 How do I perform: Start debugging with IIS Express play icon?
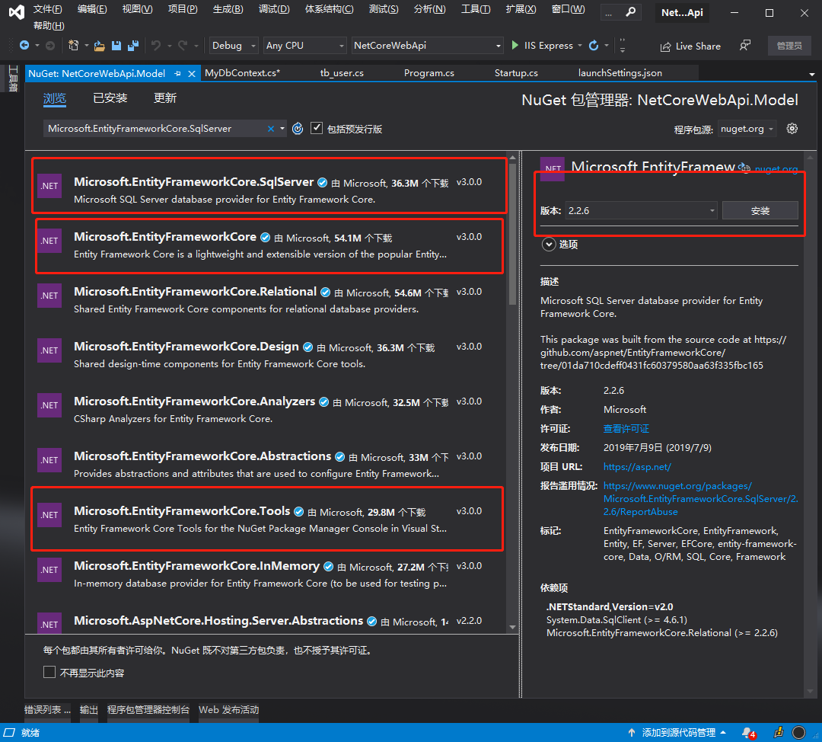point(515,46)
